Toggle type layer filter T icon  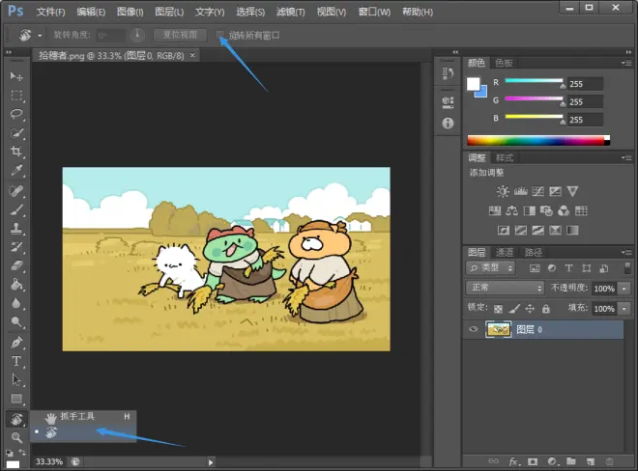[568, 268]
